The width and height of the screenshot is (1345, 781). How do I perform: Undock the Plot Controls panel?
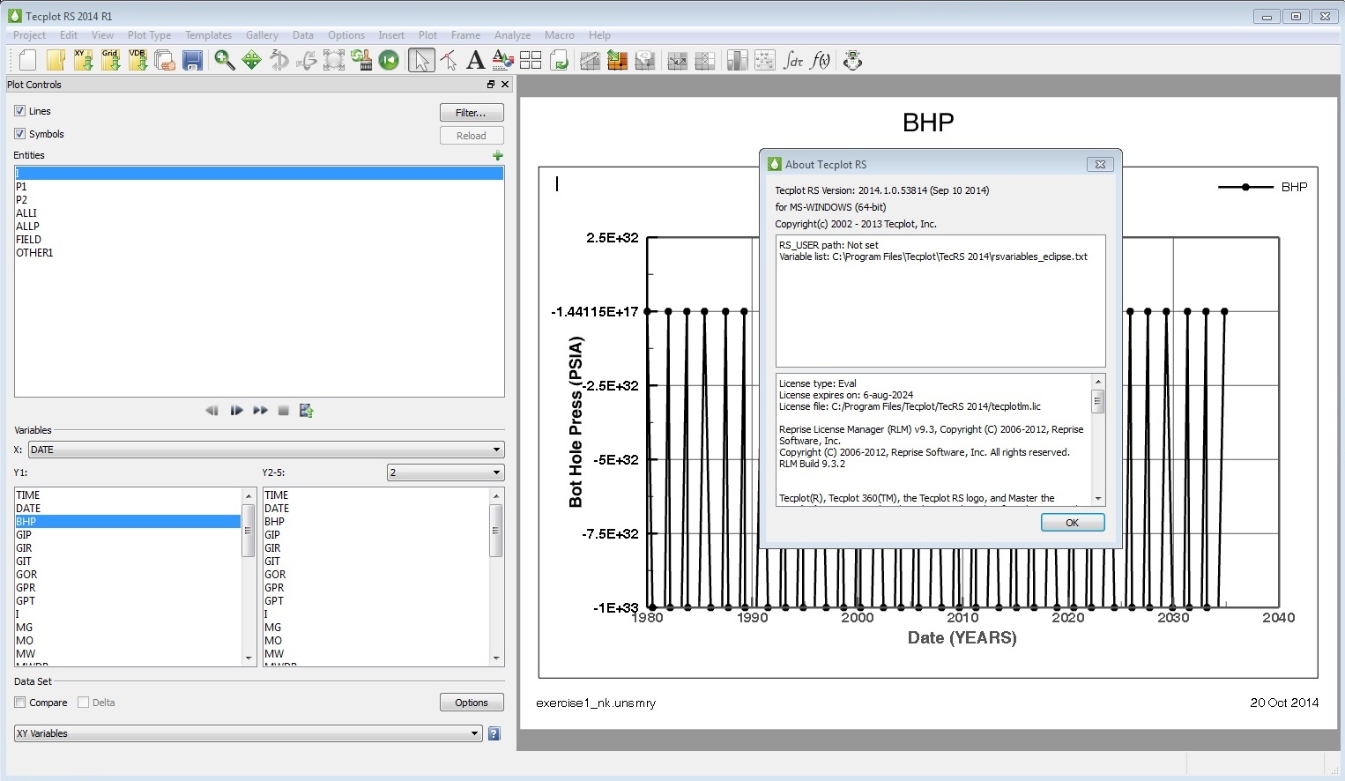click(491, 85)
